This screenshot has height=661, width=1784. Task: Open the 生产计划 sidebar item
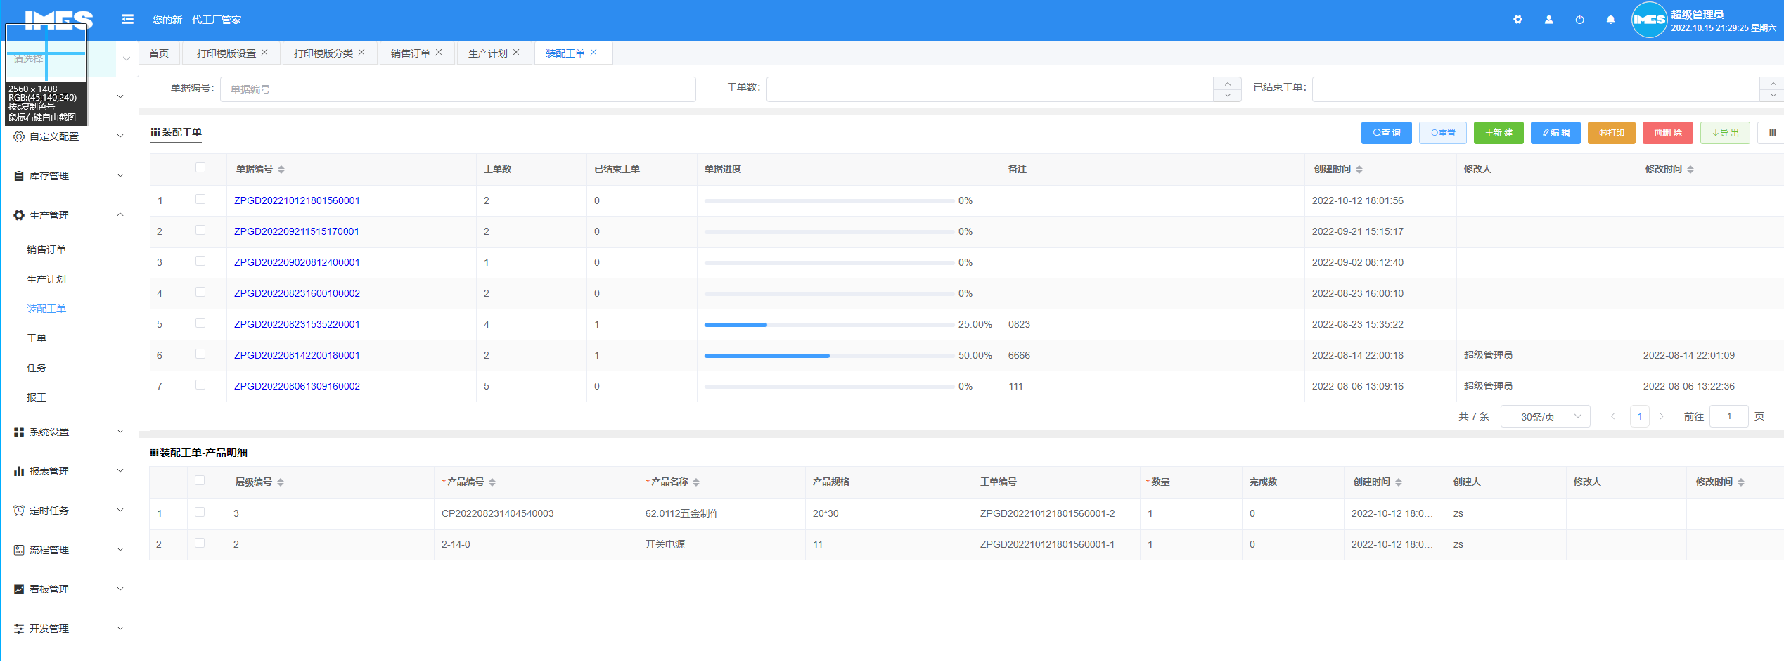(46, 279)
